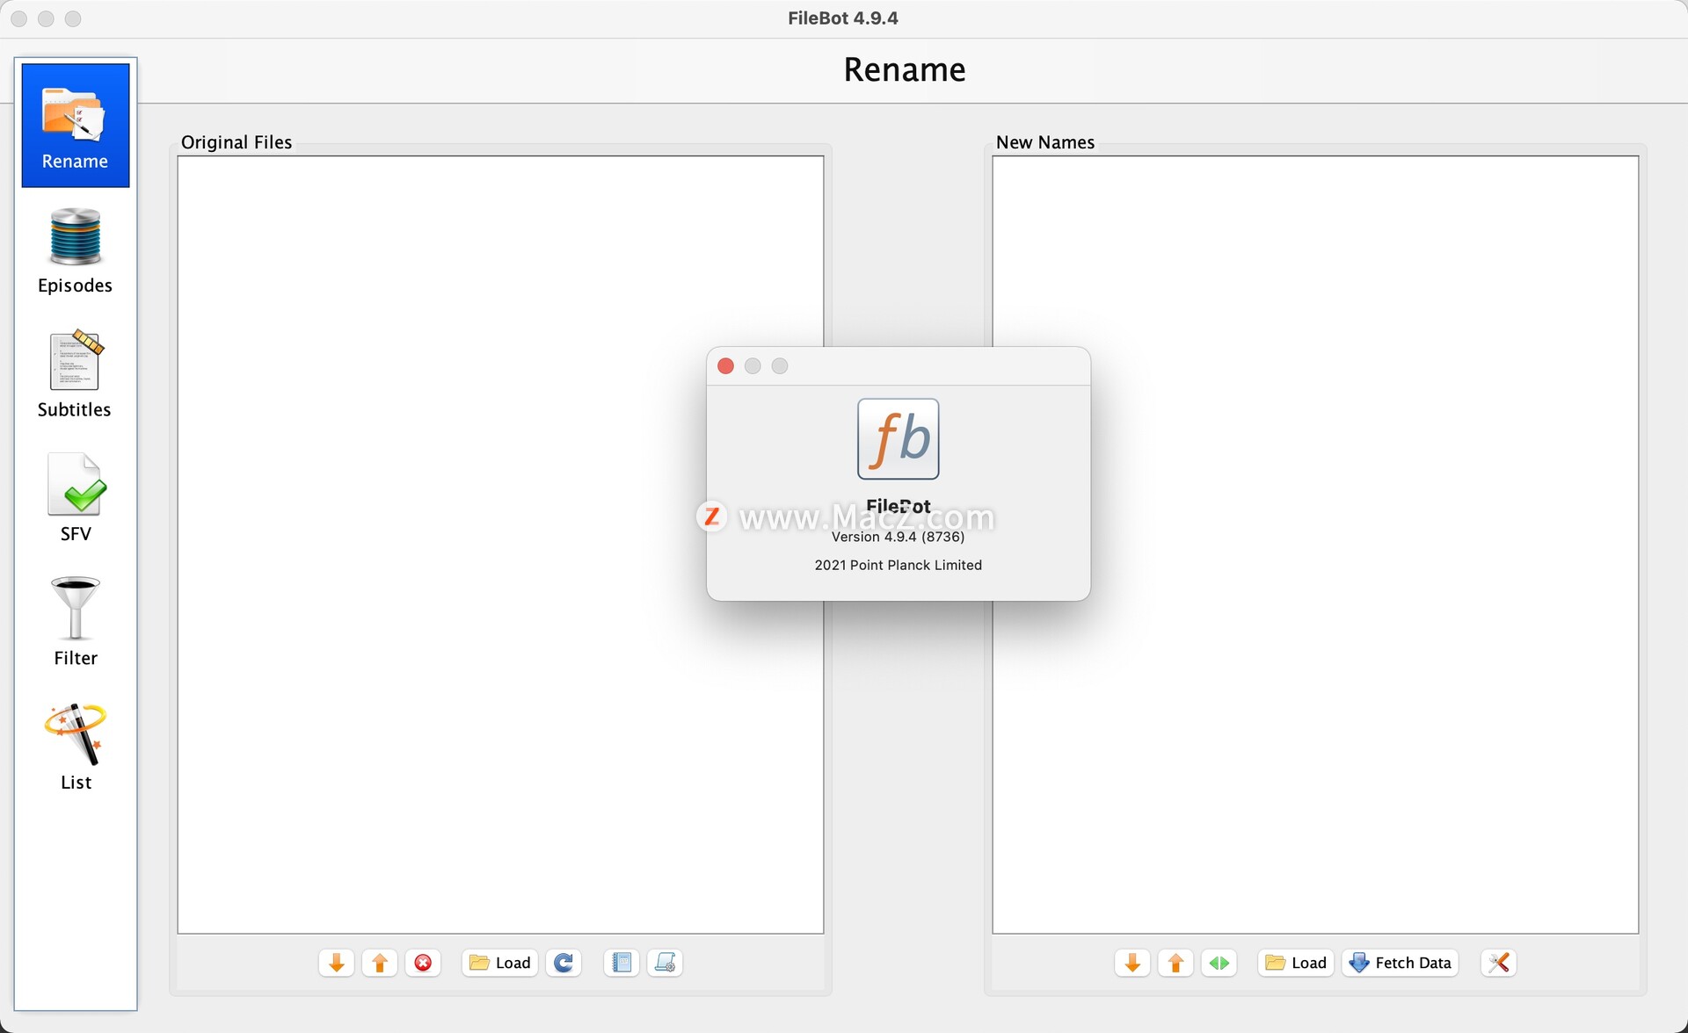Open the scroll document icon under Original Files
The height and width of the screenshot is (1033, 1688).
coord(666,963)
